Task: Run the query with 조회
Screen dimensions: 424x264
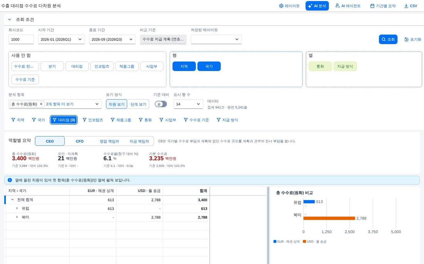Action: pos(388,39)
